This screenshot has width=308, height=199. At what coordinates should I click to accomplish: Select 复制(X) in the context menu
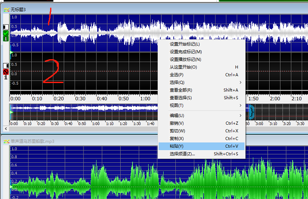coord(177,139)
